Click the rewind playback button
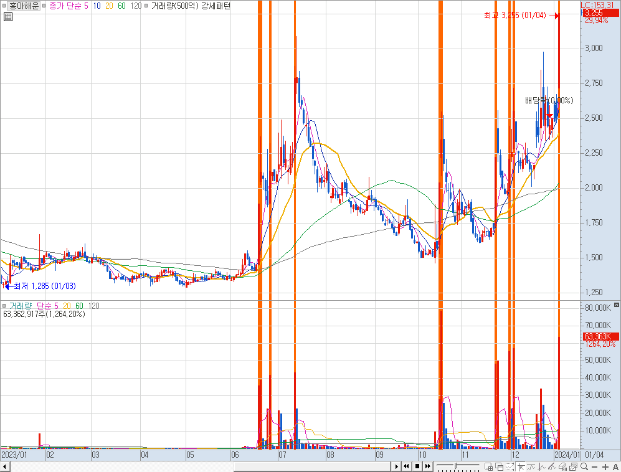Image resolution: width=621 pixels, height=472 pixels. click(x=406, y=466)
